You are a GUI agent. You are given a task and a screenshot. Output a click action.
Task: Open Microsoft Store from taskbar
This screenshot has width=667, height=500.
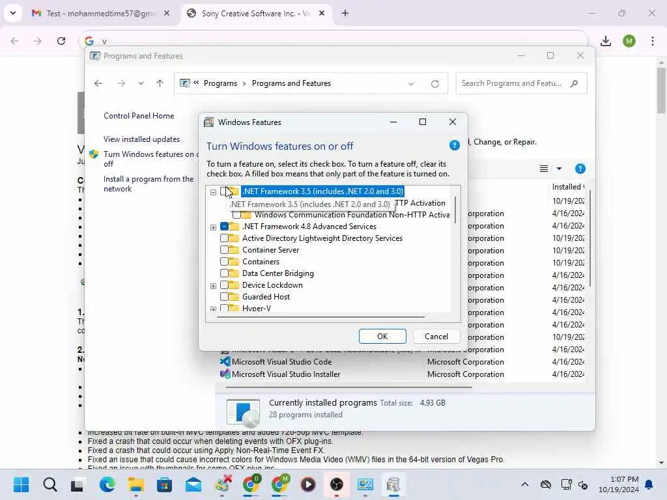(x=164, y=484)
